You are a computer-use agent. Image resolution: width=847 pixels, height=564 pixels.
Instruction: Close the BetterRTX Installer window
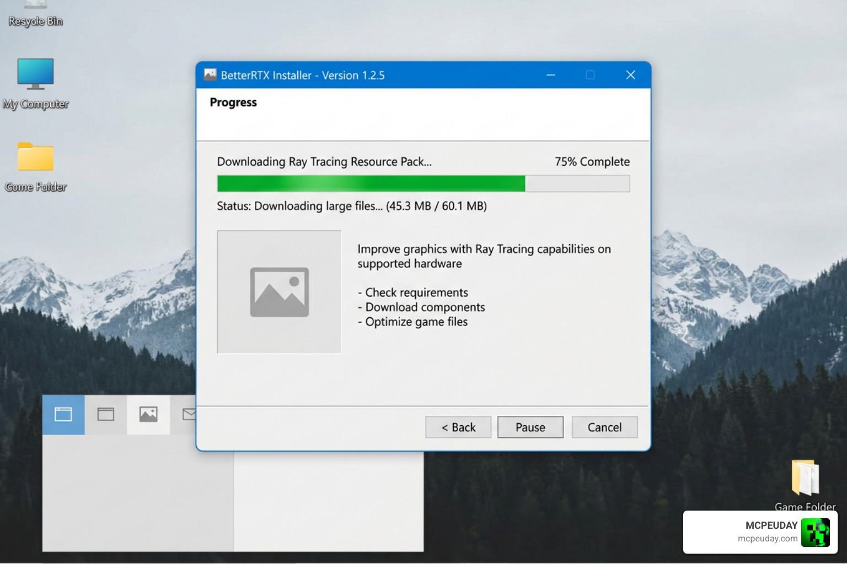pos(631,75)
